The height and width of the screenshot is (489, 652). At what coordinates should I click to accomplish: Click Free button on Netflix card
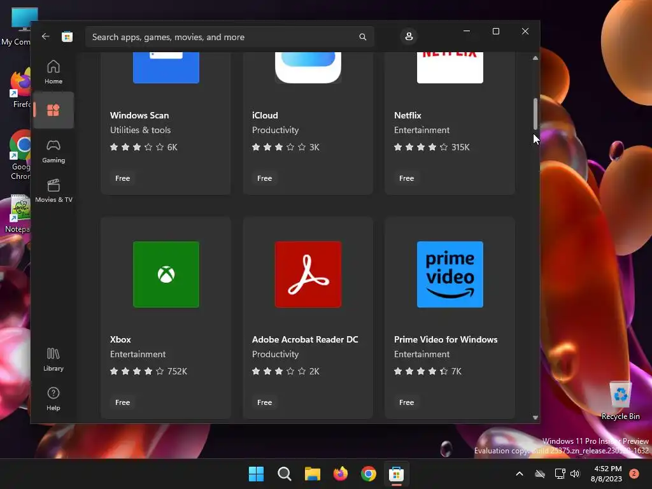click(x=406, y=178)
